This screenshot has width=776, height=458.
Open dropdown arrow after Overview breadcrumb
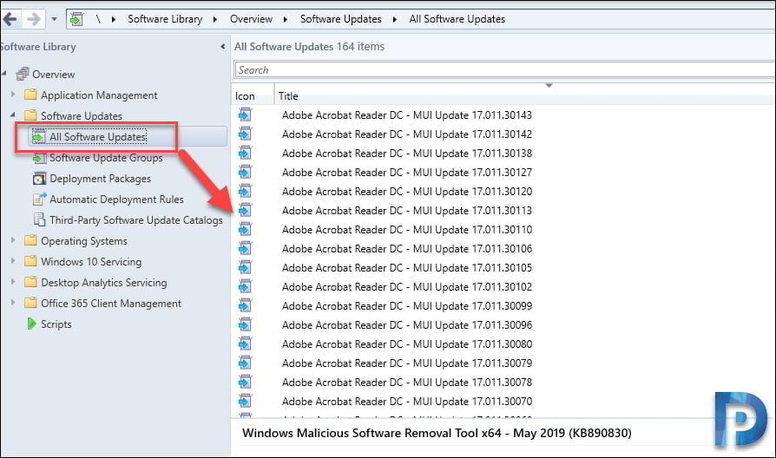[x=286, y=19]
